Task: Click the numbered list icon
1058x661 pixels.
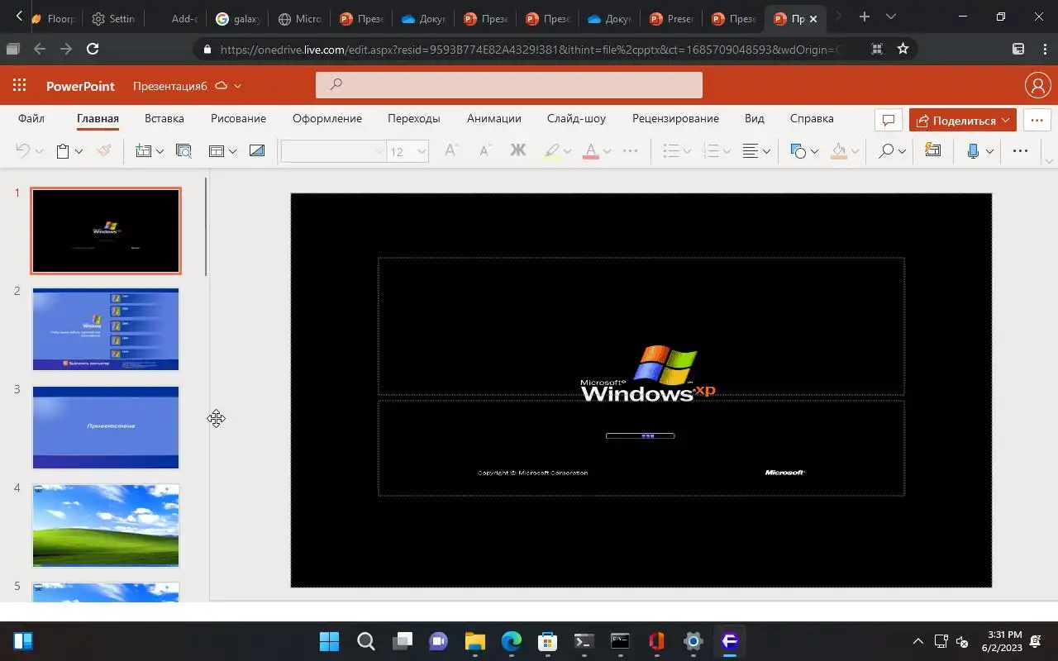Action: coord(710,150)
